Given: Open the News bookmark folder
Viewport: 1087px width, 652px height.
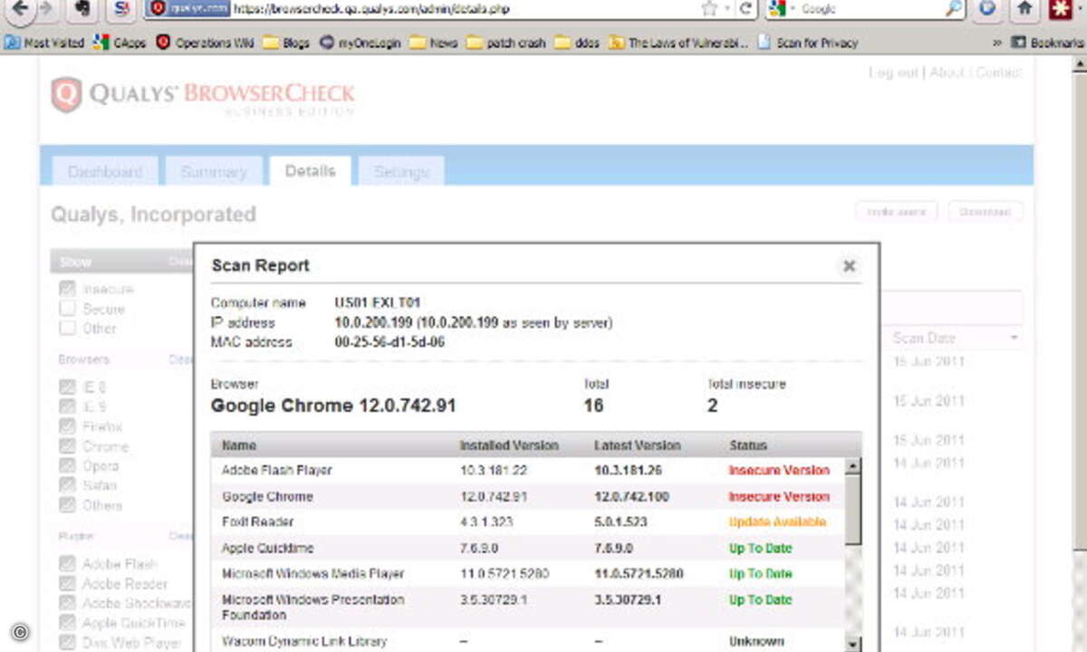Looking at the screenshot, I should pyautogui.click(x=434, y=43).
